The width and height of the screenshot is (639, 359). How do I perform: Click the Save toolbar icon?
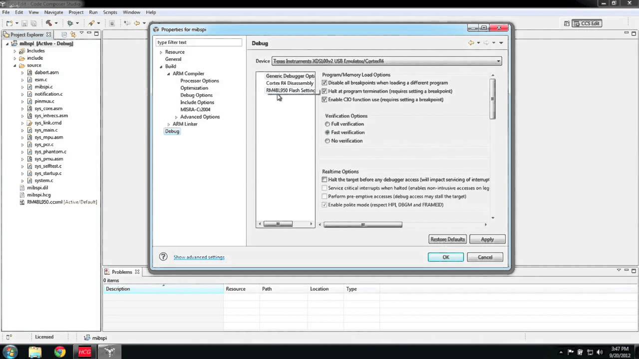(24, 23)
